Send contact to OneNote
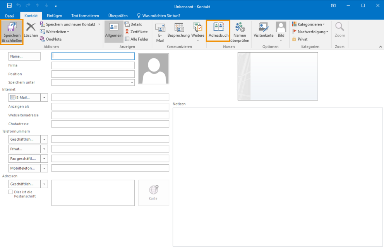Screen dimensions: 384x247 click(x=51, y=39)
